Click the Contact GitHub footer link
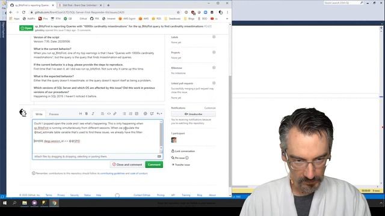This screenshot has width=385, height=216. (142, 195)
